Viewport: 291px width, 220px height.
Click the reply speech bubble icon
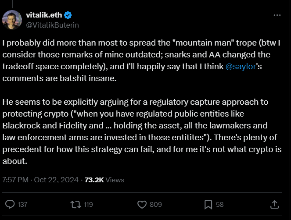pyautogui.click(x=10, y=204)
